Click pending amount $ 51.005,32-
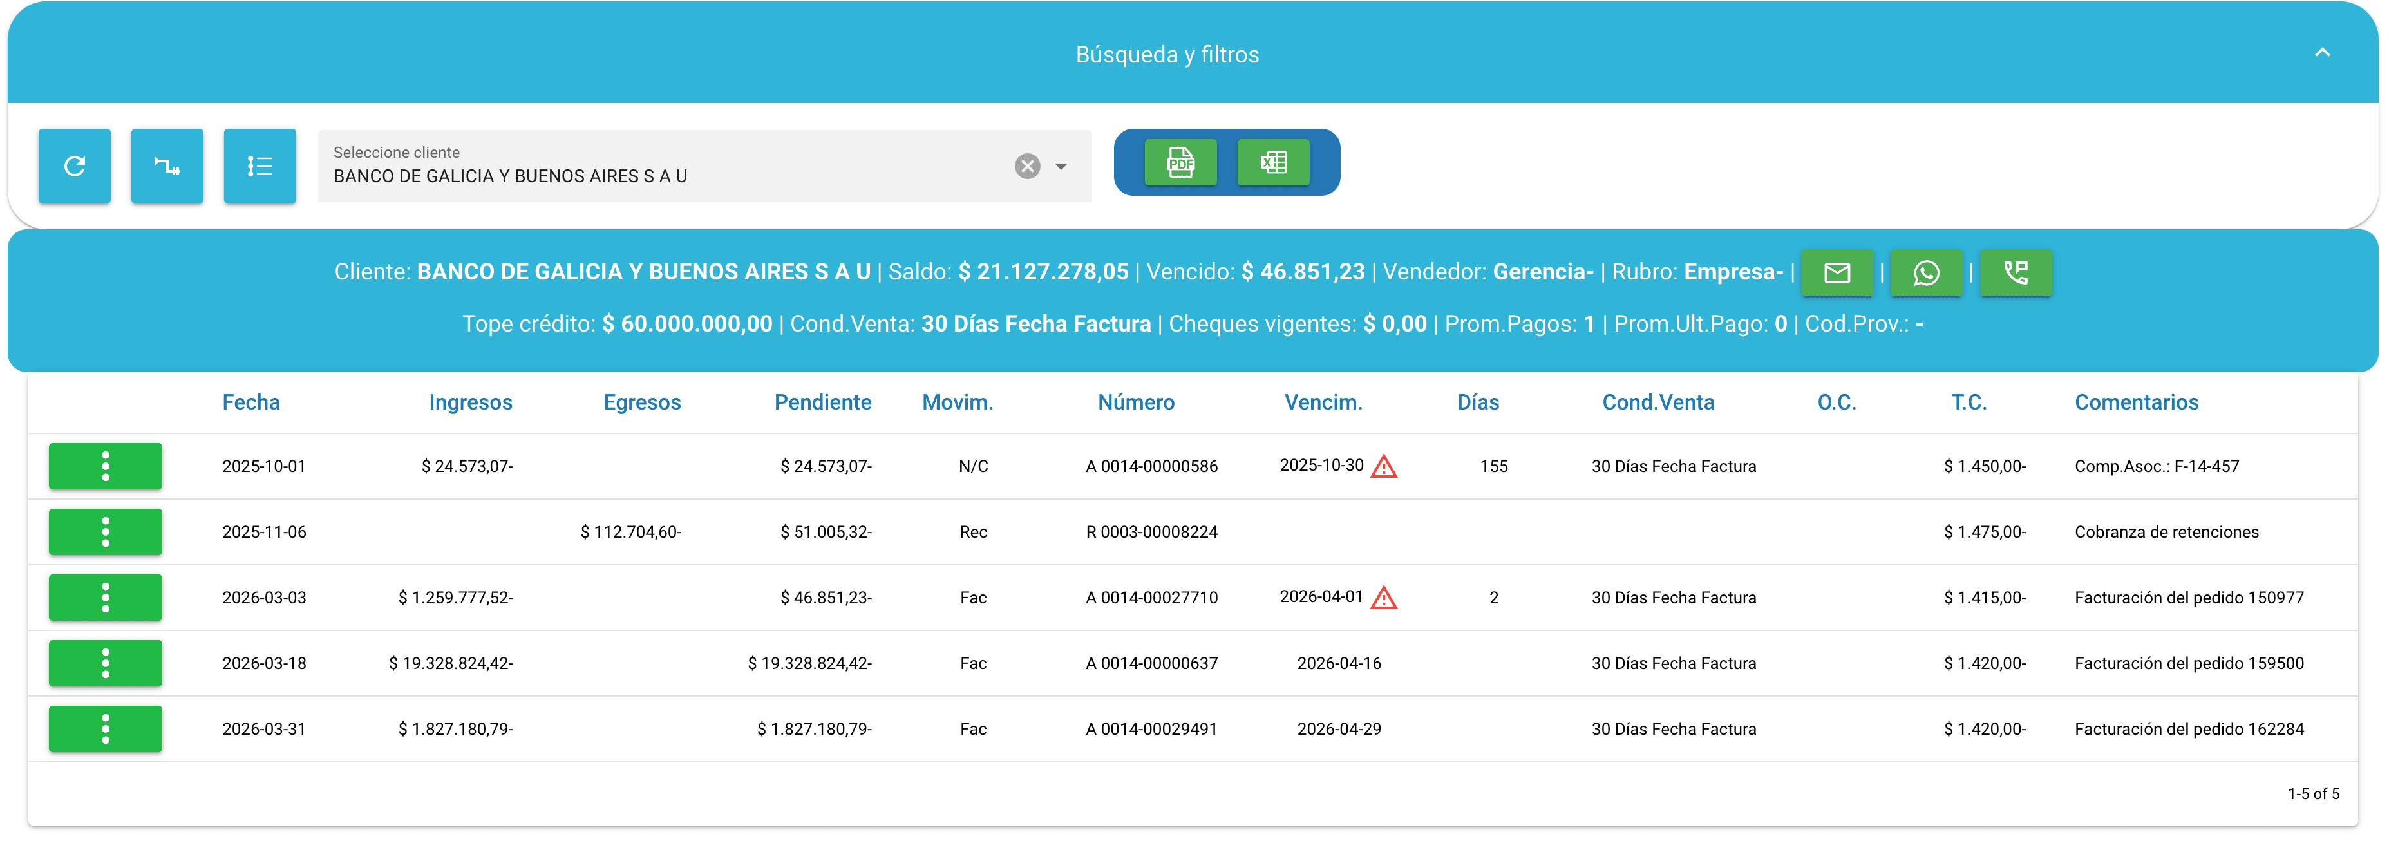The height and width of the screenshot is (841, 2389). pyautogui.click(x=826, y=533)
